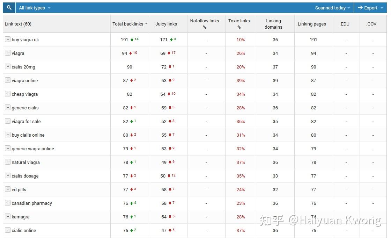Expand the 'buy cialis online' row
The image size is (391, 238).
pyautogui.click(x=8, y=135)
